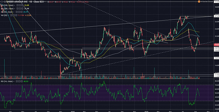This screenshot has height=112, width=219.
Task: Remove the Vol (20) indicator
Action: [x=16, y=15]
